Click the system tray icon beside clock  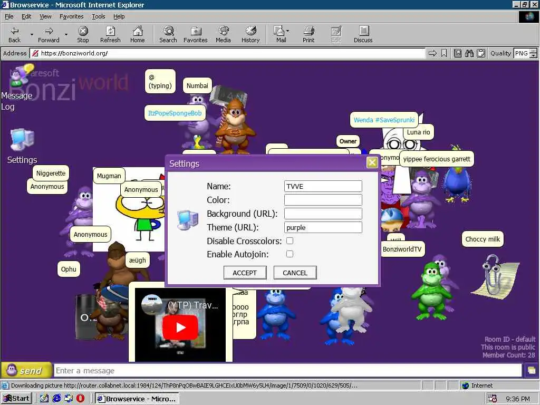493,399
